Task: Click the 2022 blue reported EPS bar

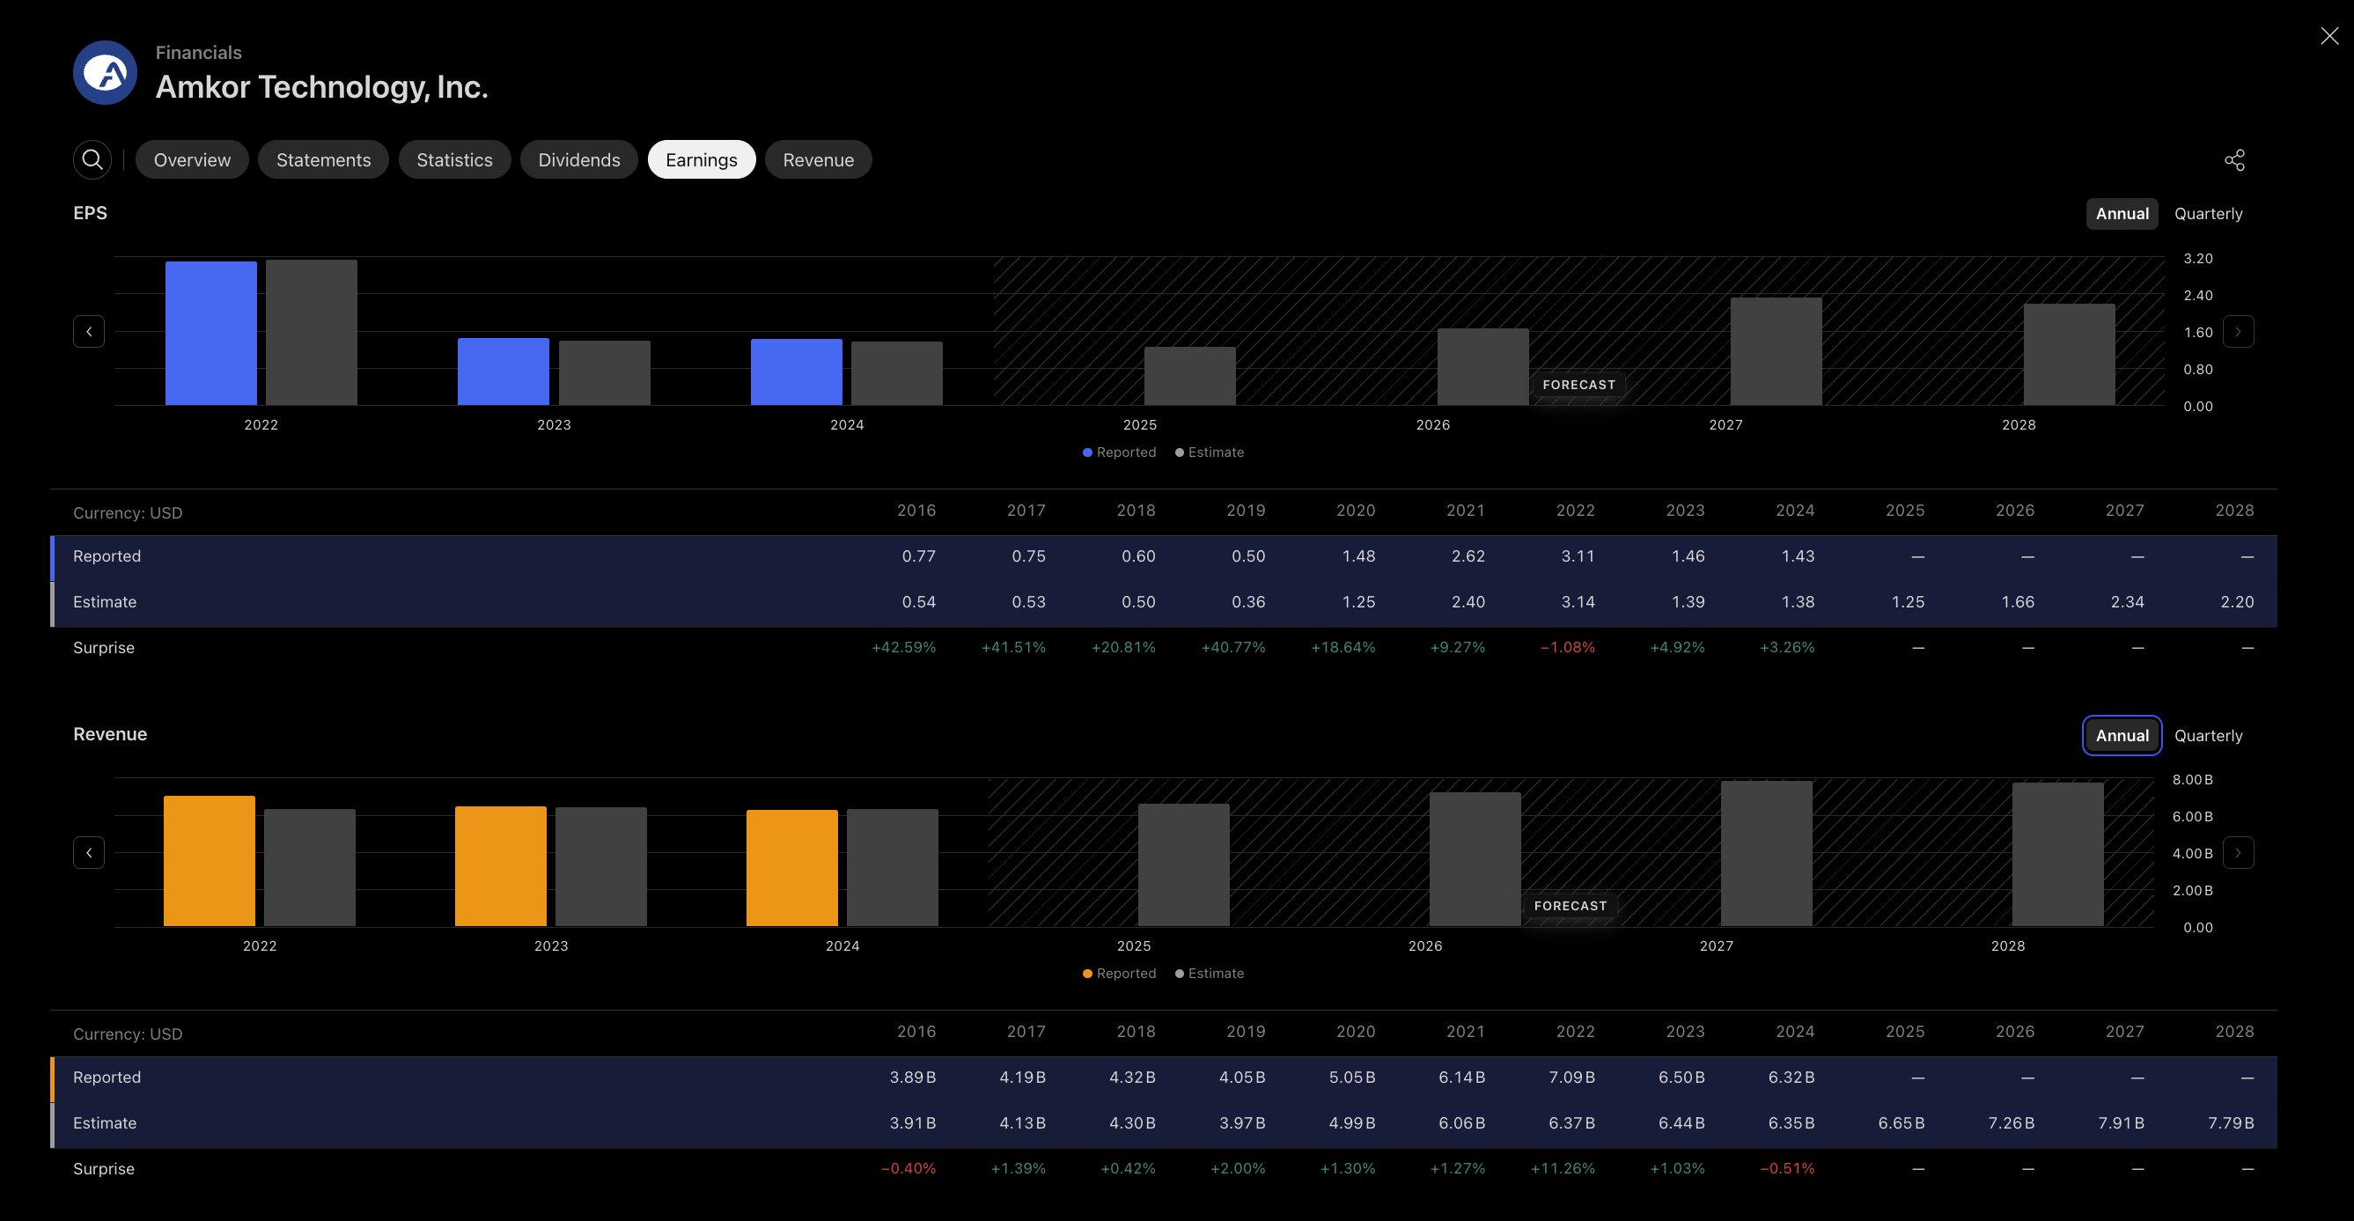Action: tap(211, 334)
